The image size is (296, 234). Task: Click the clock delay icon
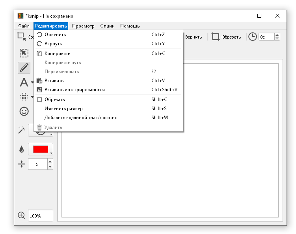point(252,37)
